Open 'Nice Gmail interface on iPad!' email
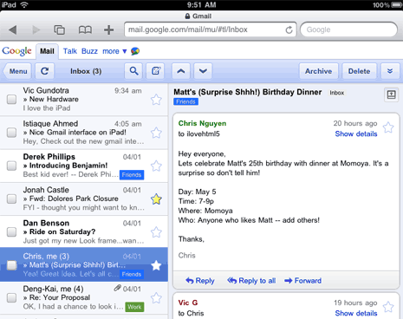The image size is (403, 319). (x=84, y=133)
